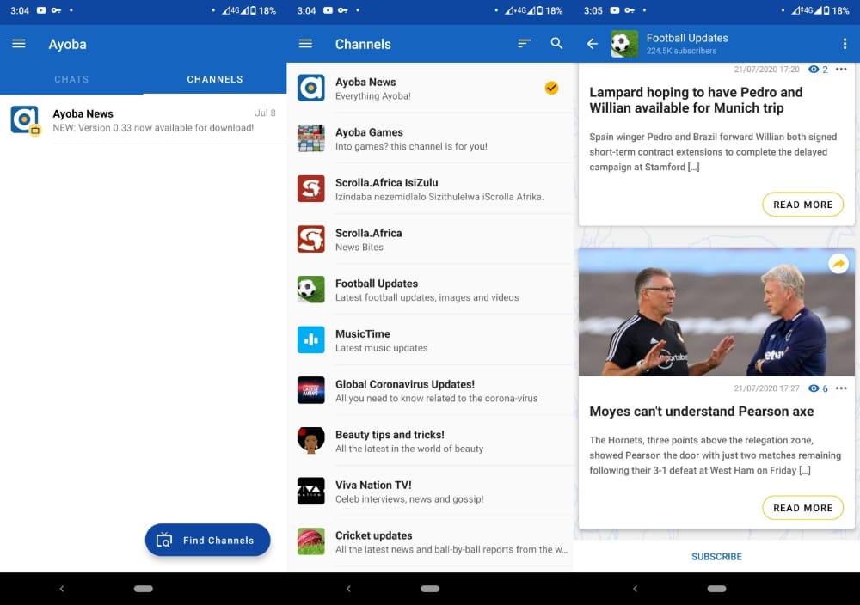
Task: Share the Moyes Pearson article via arrow icon
Action: (x=838, y=264)
